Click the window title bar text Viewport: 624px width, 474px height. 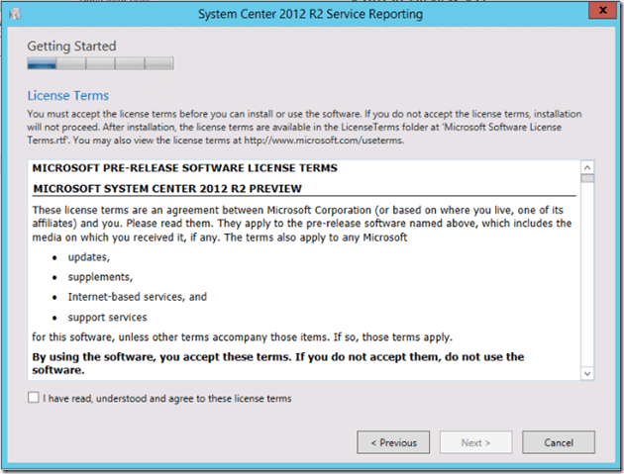[x=311, y=15]
